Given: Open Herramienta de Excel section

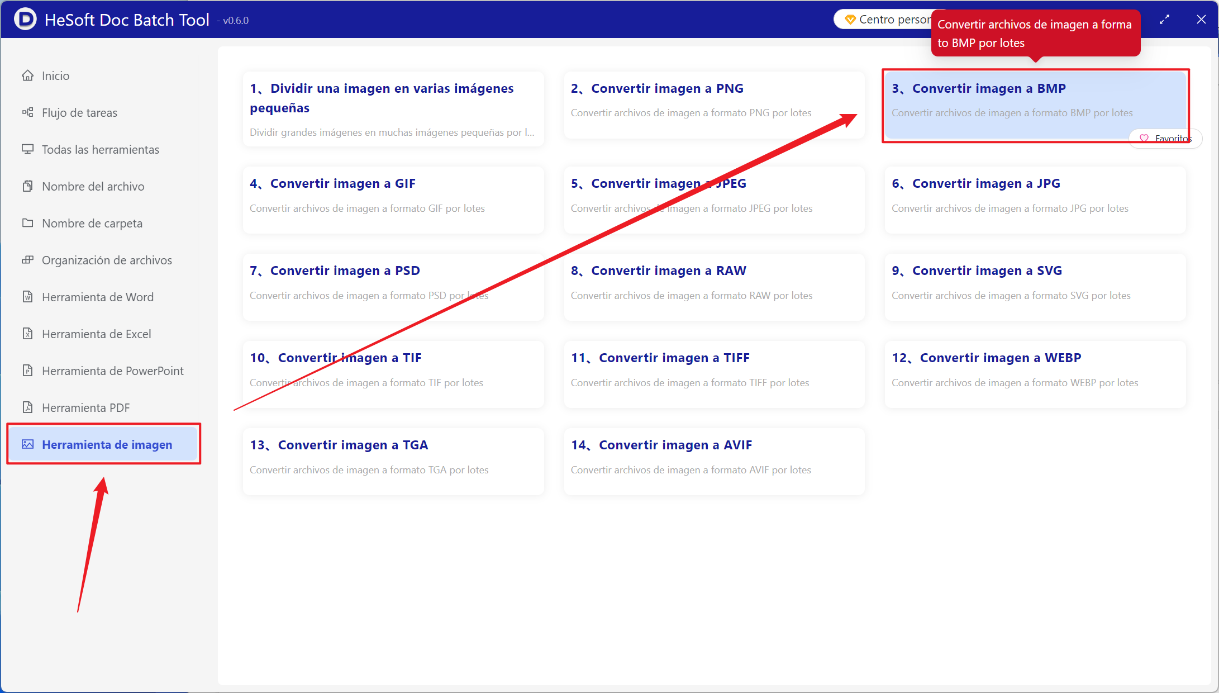Looking at the screenshot, I should click(103, 334).
